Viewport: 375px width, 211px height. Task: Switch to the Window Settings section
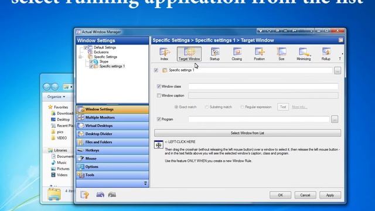coord(112,110)
